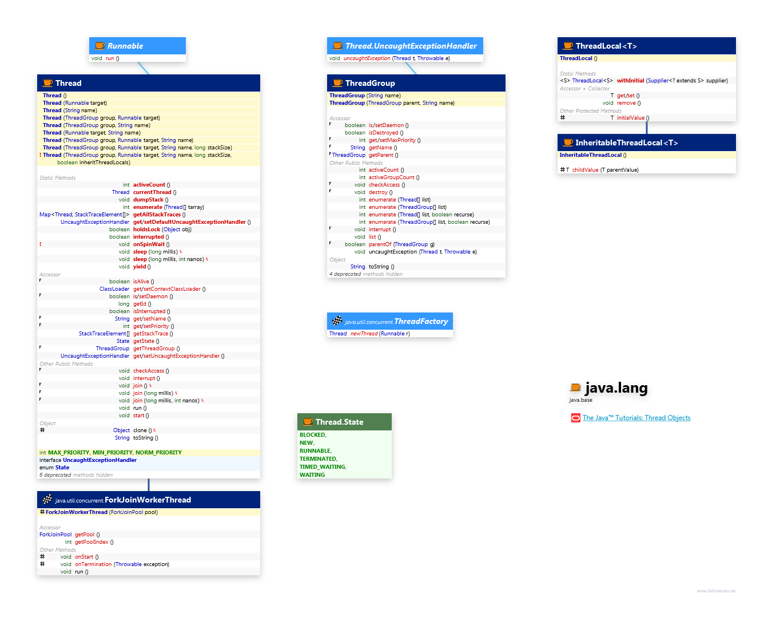Viewport: 768px width, 617px height.
Task: Click the RUNNABLE constant in Thread.State
Action: 315,451
